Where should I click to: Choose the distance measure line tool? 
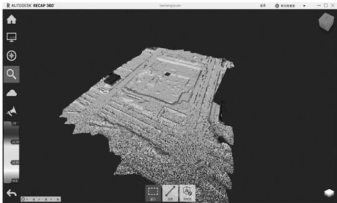click(x=170, y=193)
